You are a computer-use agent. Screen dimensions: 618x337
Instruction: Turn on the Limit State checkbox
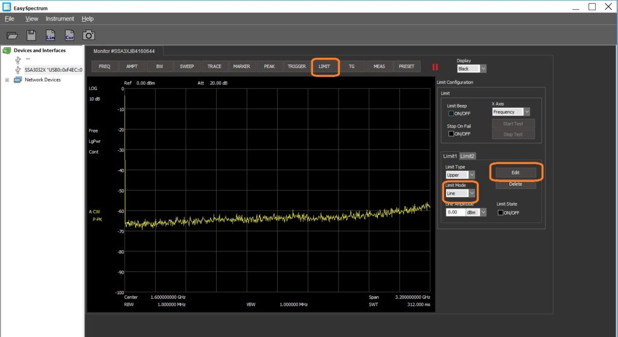click(x=500, y=212)
